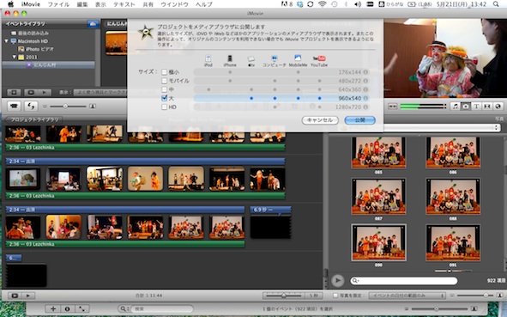Enable the 中 size checkbox
Screen dimensions: 507x317
tap(164, 89)
